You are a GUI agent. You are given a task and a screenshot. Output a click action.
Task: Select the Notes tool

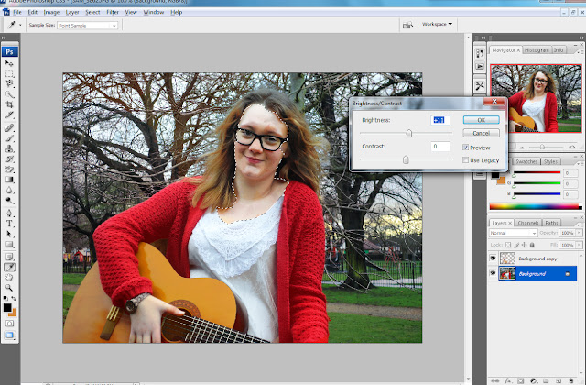pos(9,257)
